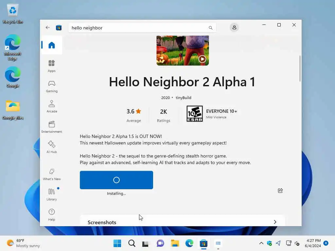The width and height of the screenshot is (335, 251).
Task: Open the Chat app on the taskbar
Action: tap(160, 243)
